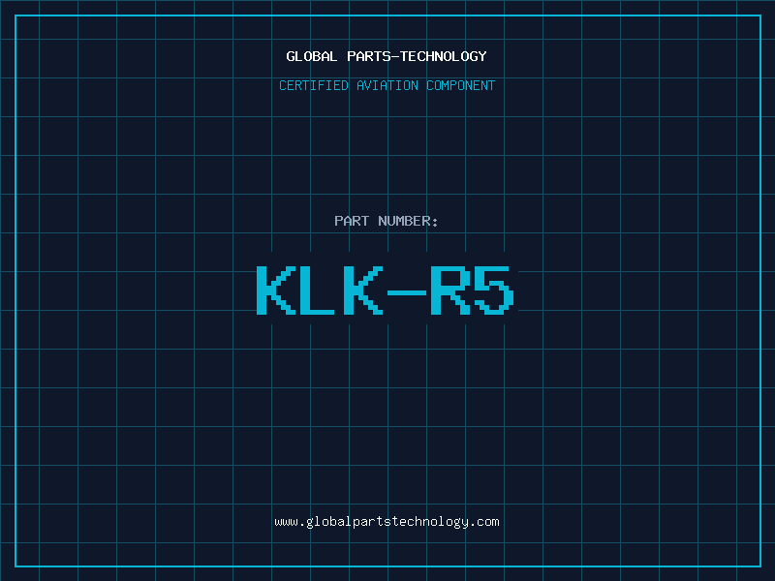Open the www.globalpartstechnology.com link

[x=387, y=522]
